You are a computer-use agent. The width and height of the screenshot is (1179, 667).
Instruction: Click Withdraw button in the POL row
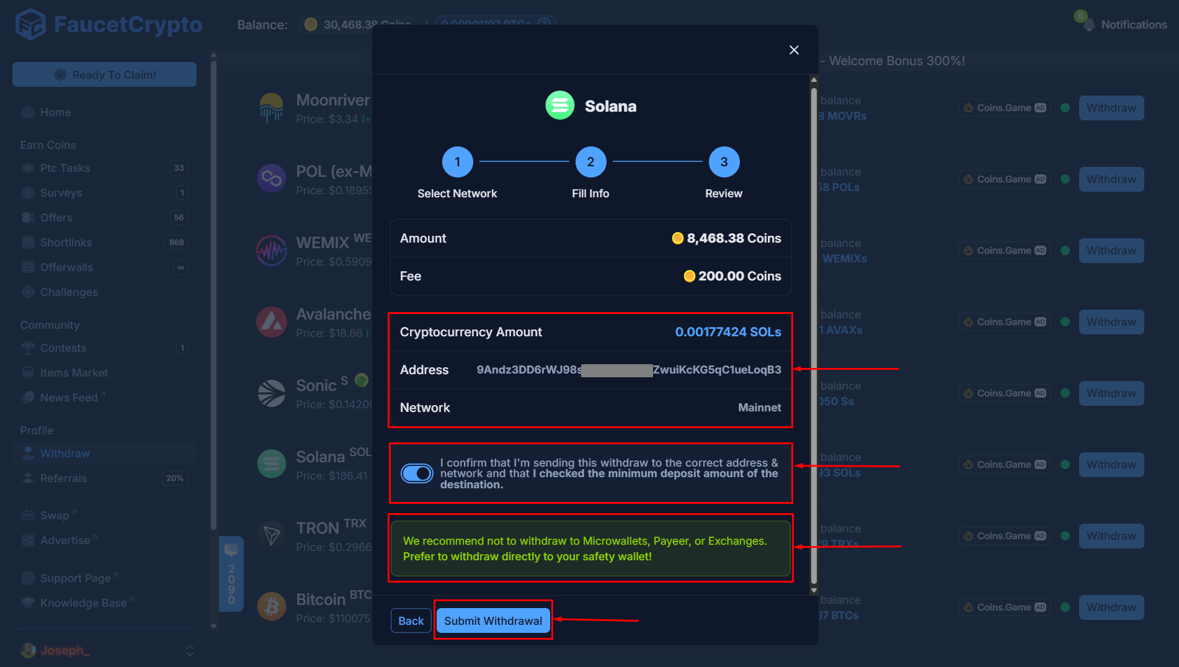[x=1111, y=179]
